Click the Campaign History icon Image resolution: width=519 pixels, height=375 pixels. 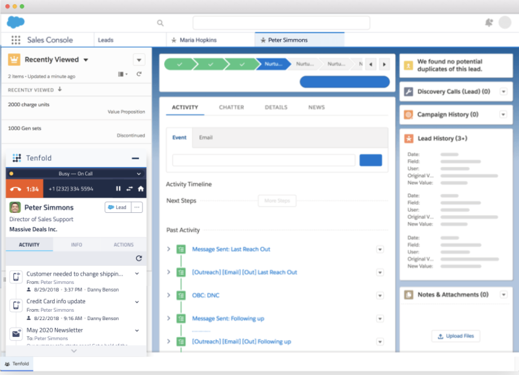(x=409, y=115)
